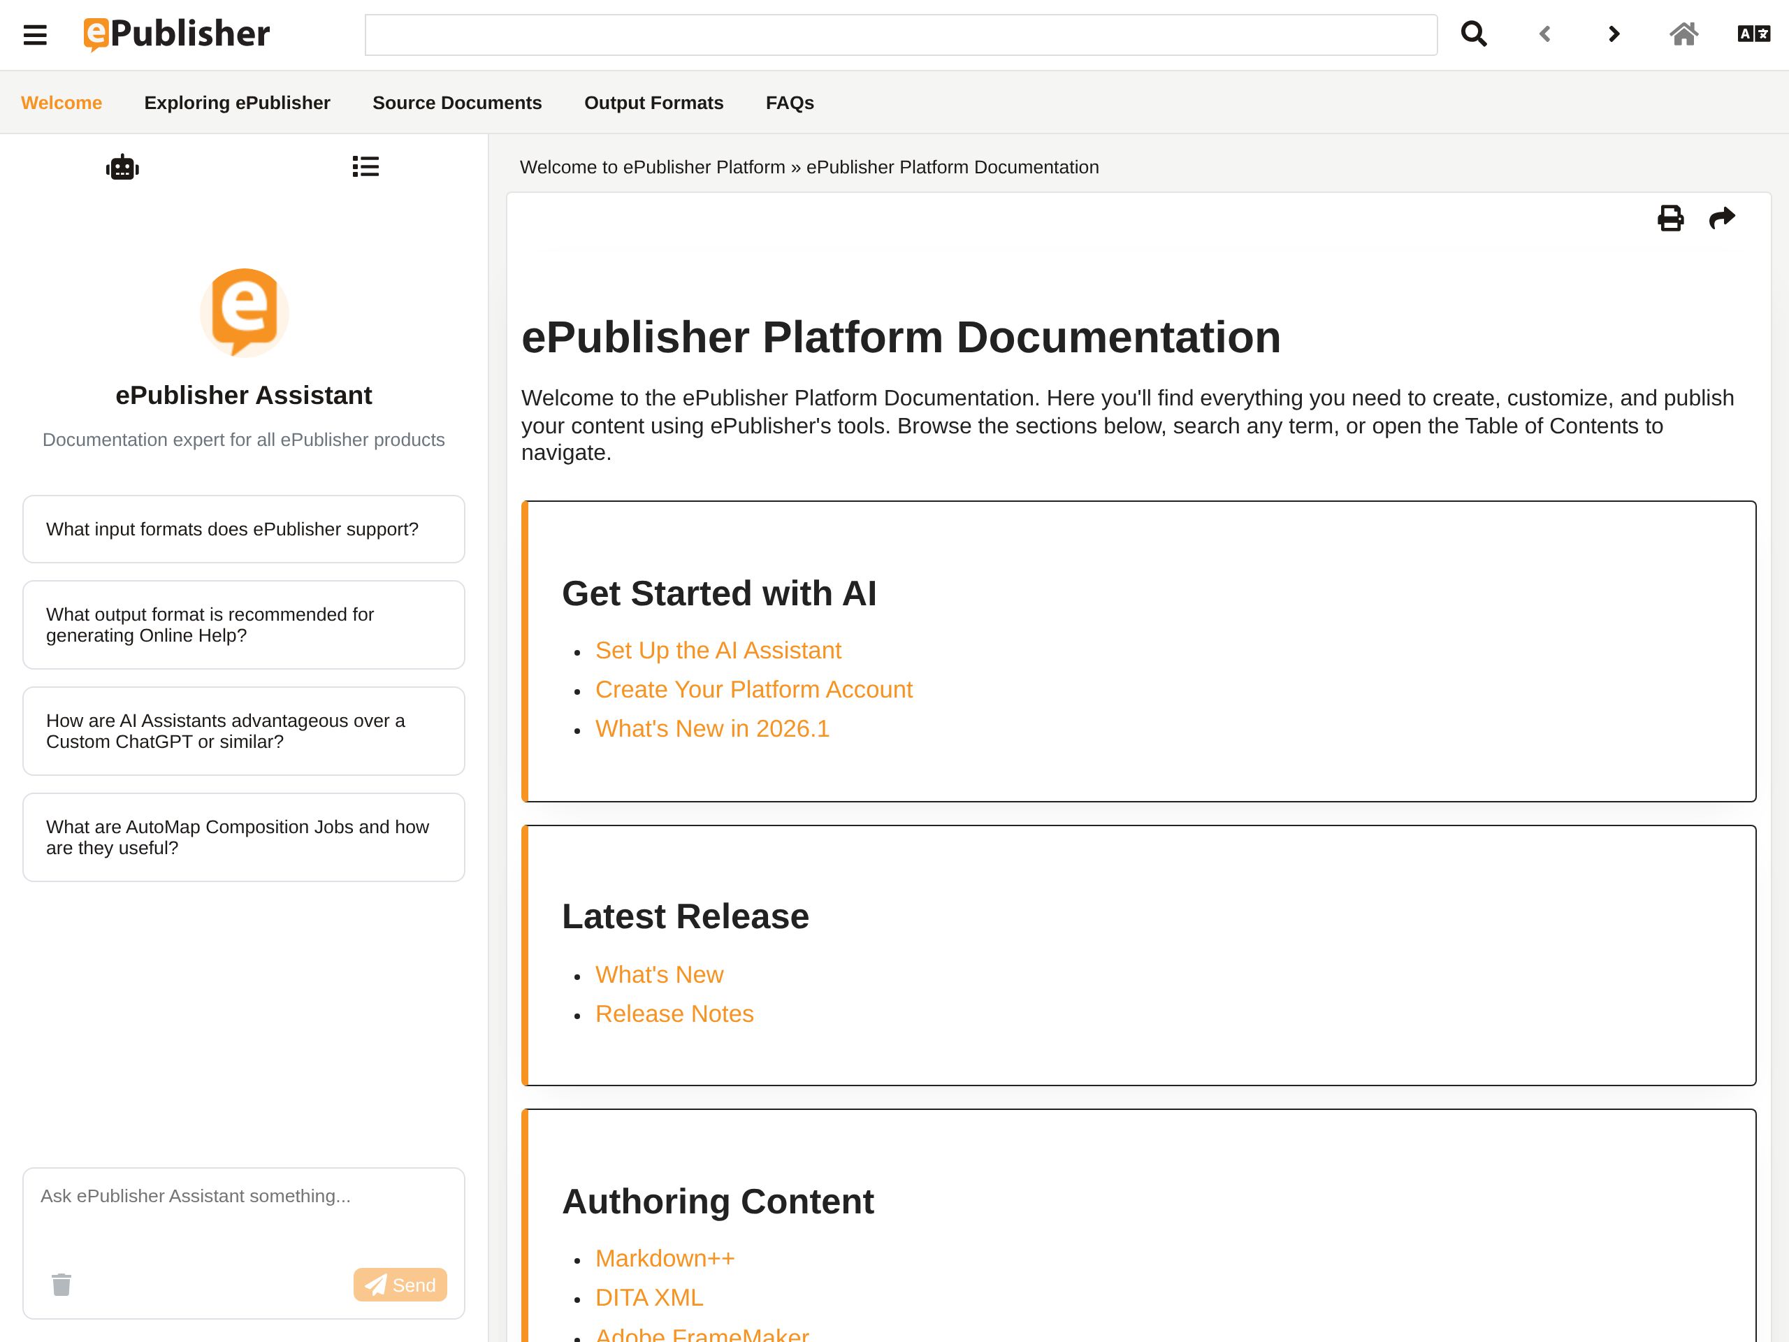Select the Welcome tab
This screenshot has height=1342, width=1789.
tap(61, 103)
